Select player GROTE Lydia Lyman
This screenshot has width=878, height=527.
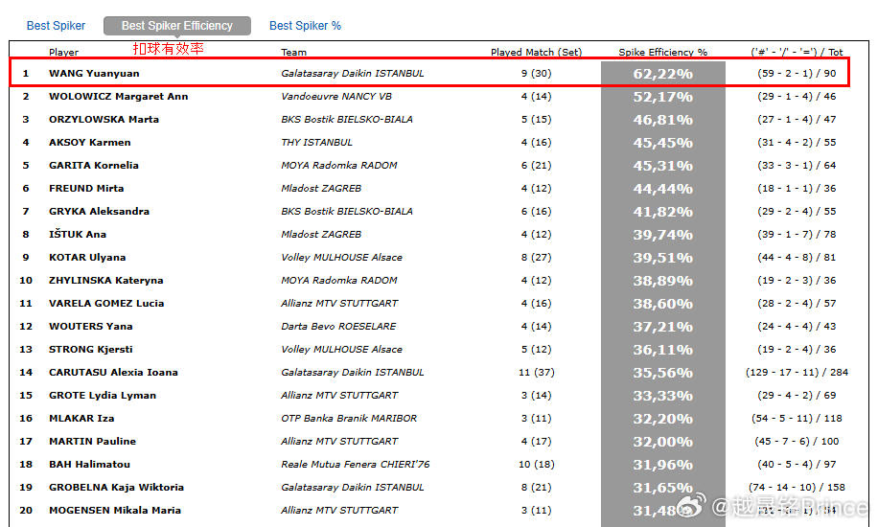103,395
